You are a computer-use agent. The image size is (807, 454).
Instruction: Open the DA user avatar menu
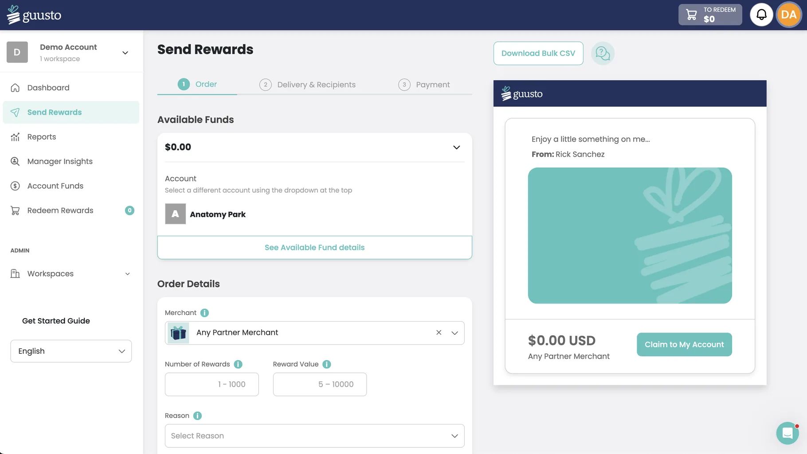pos(789,15)
